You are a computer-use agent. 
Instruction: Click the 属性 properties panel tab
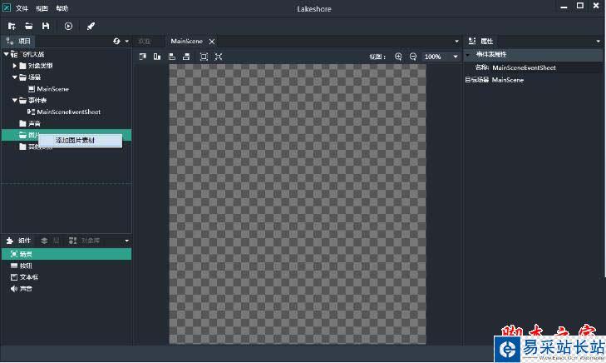[x=480, y=41]
